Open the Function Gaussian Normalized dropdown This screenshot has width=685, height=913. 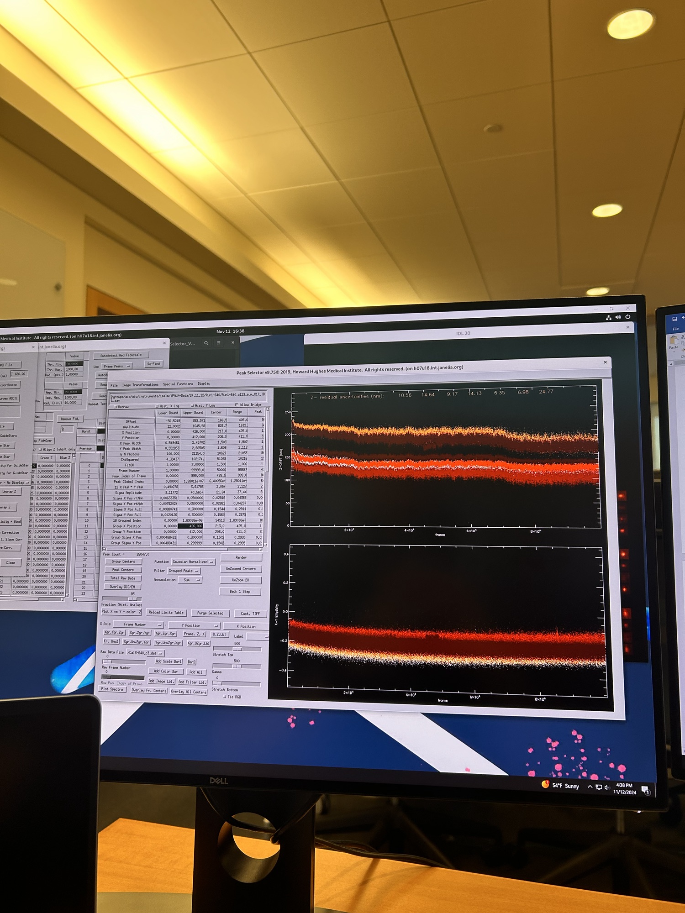193,561
